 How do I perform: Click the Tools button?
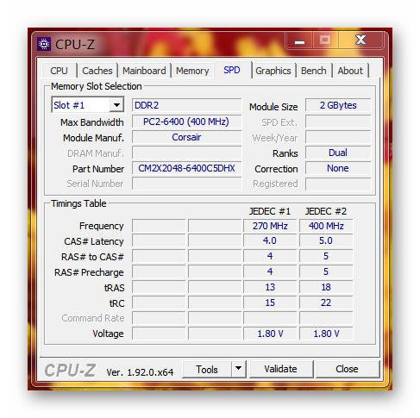207,369
